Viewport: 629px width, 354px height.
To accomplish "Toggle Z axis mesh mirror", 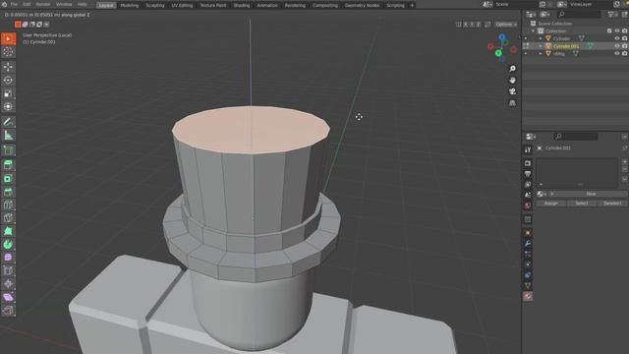I will (479, 25).
